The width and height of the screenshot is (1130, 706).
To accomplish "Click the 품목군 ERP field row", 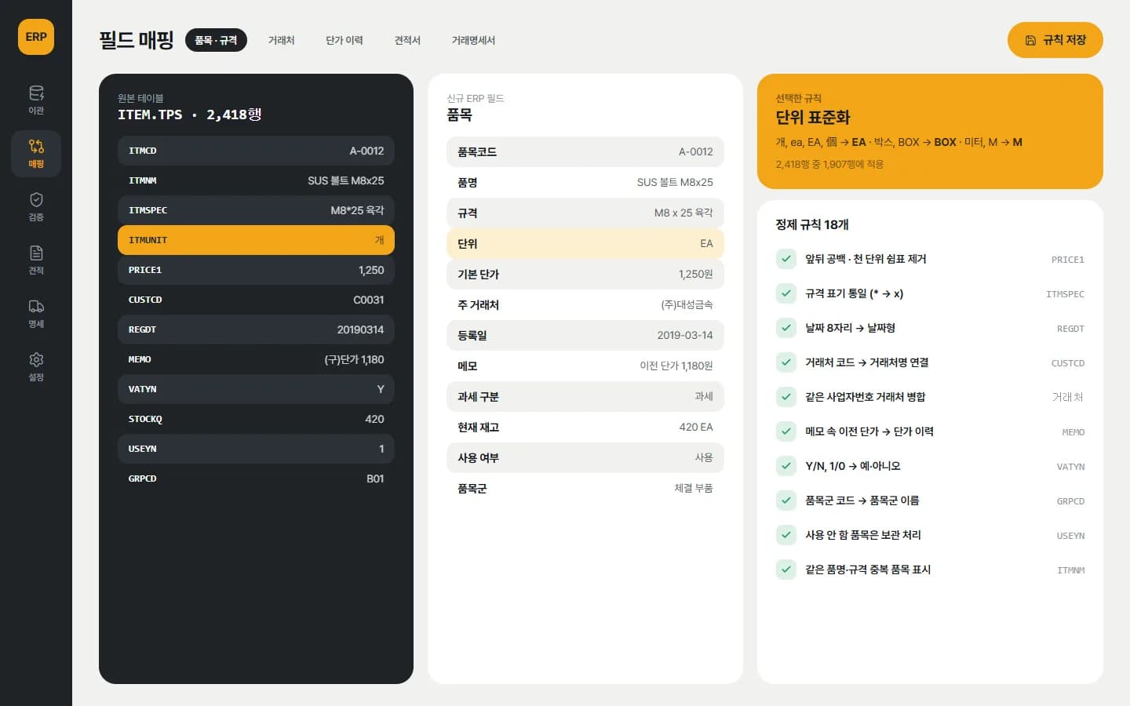I will coord(585,488).
